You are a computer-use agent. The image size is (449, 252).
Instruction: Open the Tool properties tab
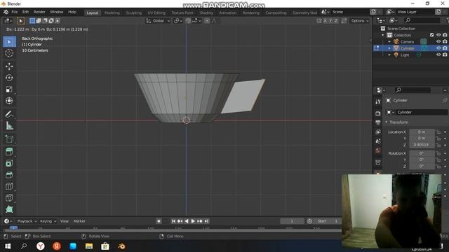(x=378, y=101)
